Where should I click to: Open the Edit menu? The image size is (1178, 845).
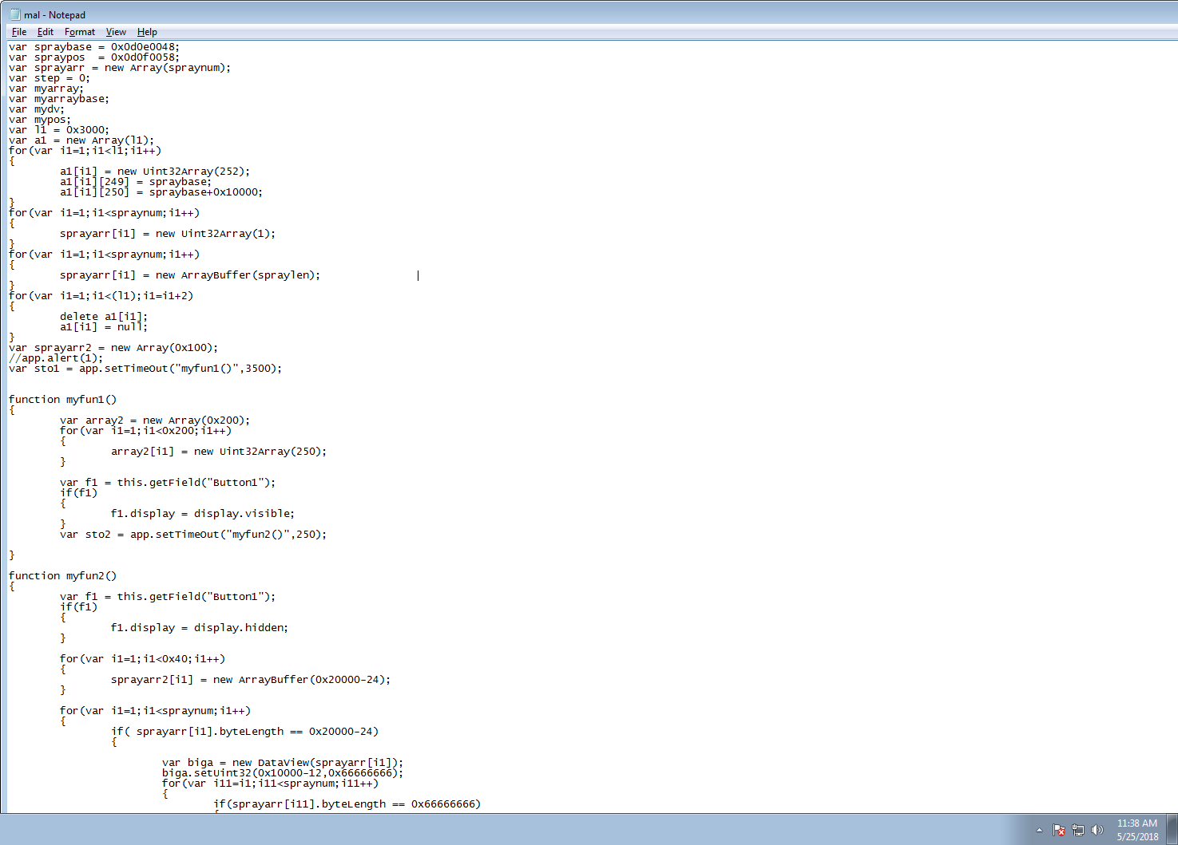tap(46, 32)
